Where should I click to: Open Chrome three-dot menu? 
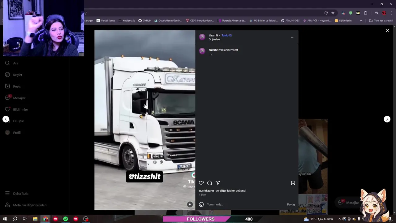(391, 13)
